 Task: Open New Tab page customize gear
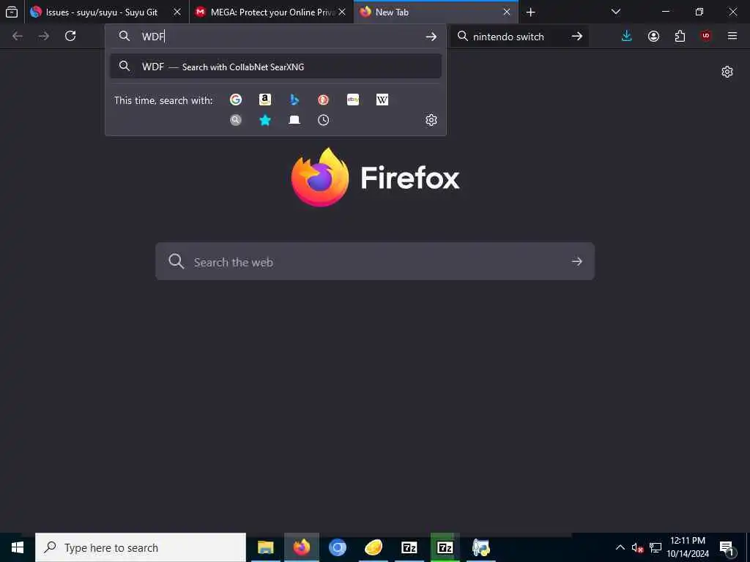727,72
